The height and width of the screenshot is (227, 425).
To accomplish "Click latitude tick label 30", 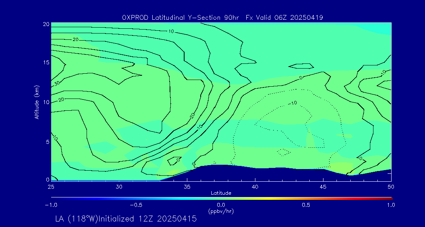I will [119, 187].
